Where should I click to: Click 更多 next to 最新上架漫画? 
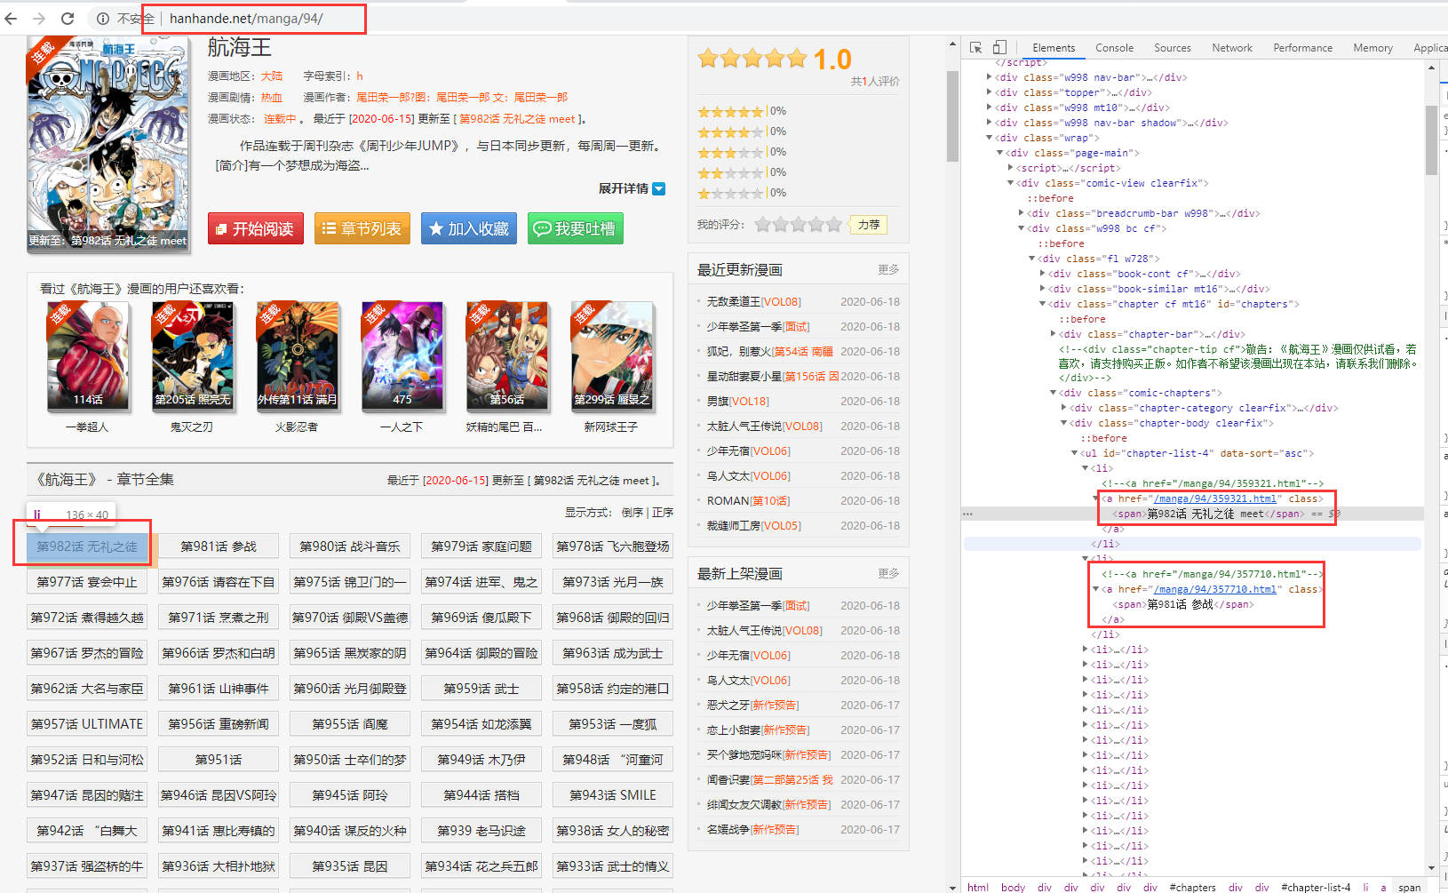[x=888, y=573]
